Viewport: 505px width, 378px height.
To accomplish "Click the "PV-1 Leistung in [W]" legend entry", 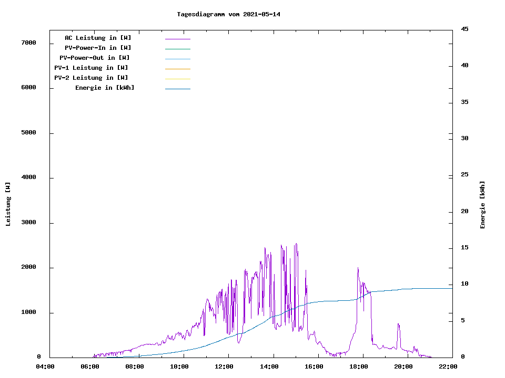I will pyautogui.click(x=91, y=68).
